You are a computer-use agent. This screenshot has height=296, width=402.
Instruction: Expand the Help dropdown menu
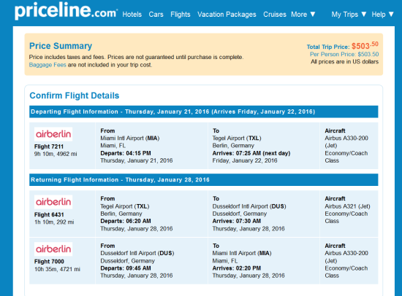(382, 15)
